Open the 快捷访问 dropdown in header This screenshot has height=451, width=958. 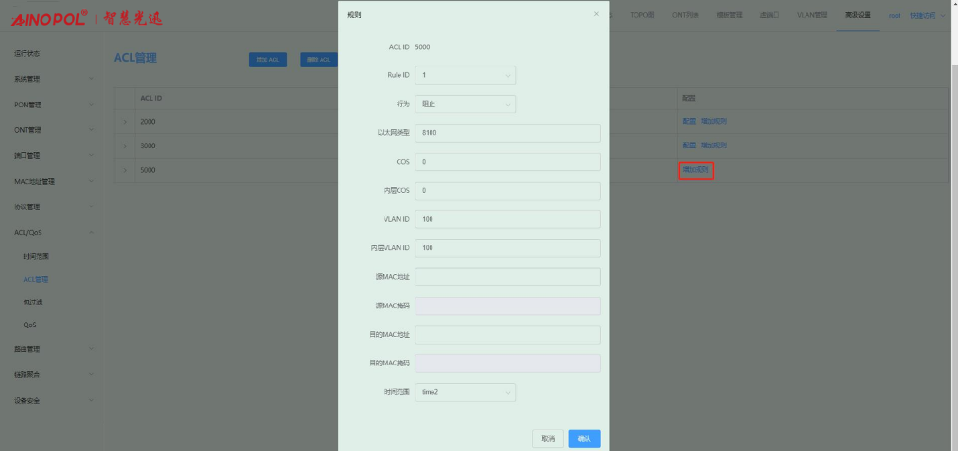tap(927, 15)
